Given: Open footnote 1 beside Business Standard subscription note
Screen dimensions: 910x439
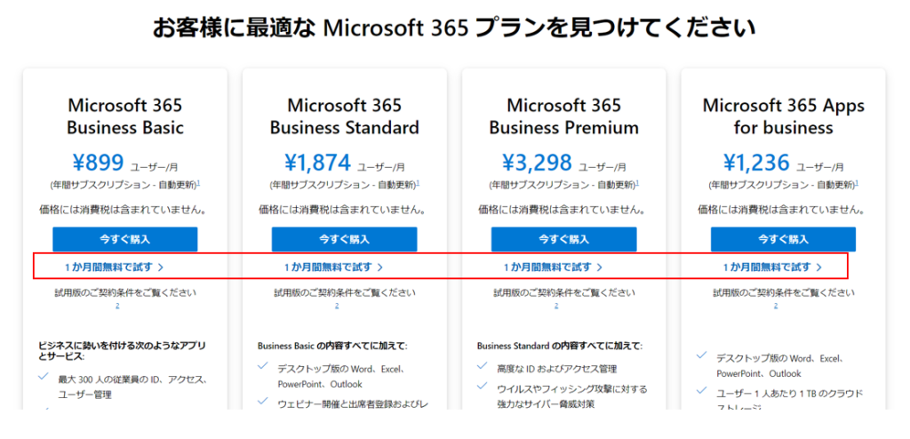Looking at the screenshot, I should 419,183.
